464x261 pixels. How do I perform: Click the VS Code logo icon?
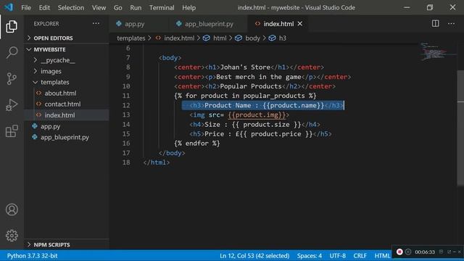point(9,7)
